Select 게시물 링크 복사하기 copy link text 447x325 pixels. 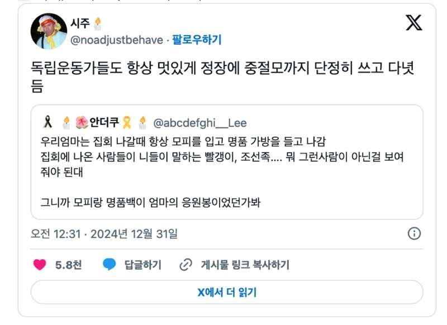tap(245, 265)
